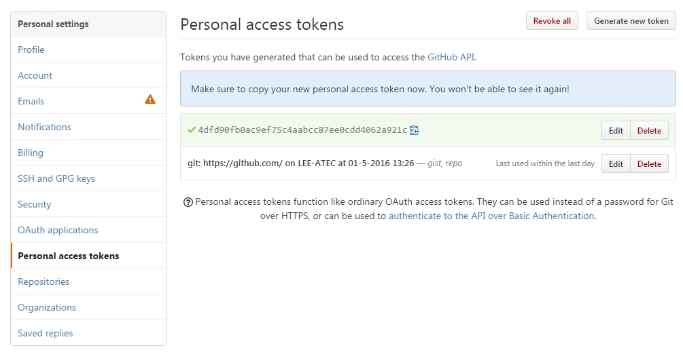Open Billing settings
The image size is (683, 352).
click(31, 153)
